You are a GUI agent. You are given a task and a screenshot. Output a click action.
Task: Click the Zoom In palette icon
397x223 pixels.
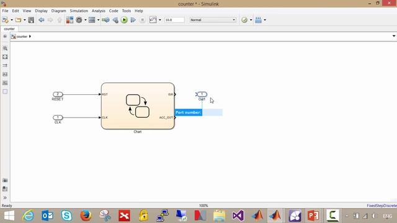point(5,48)
